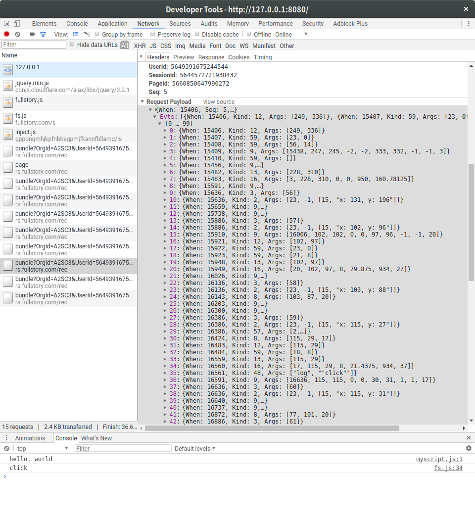Open DevTools three-dot customize menu

(x=469, y=24)
